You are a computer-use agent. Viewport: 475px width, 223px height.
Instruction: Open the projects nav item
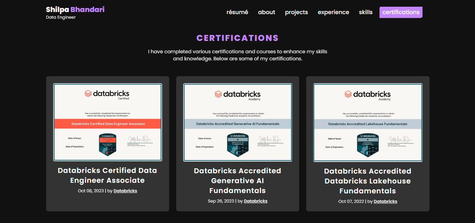click(x=296, y=12)
